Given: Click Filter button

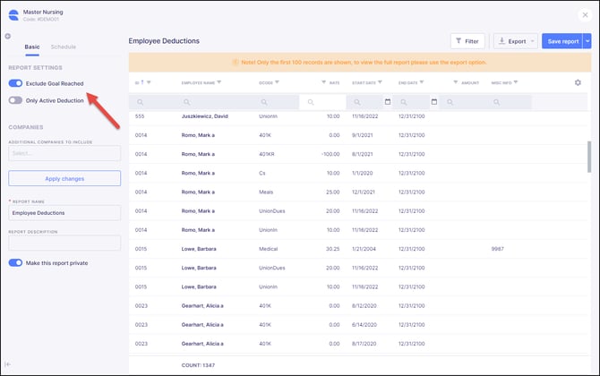Looking at the screenshot, I should 467,41.
